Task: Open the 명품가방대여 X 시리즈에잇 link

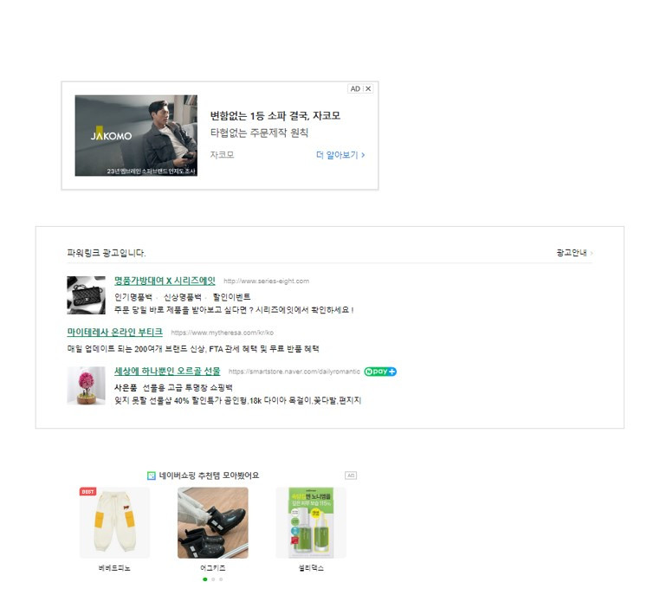Action: coord(165,281)
